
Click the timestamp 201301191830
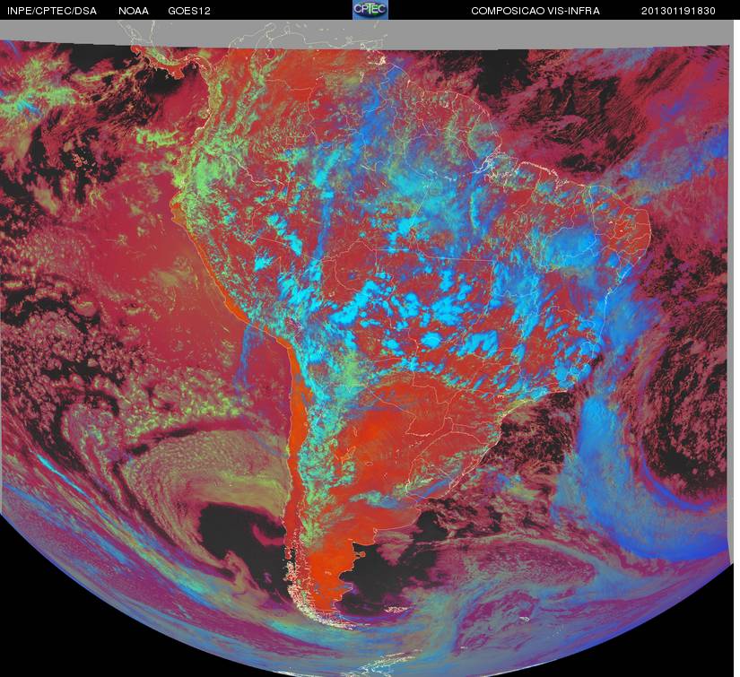(x=678, y=11)
